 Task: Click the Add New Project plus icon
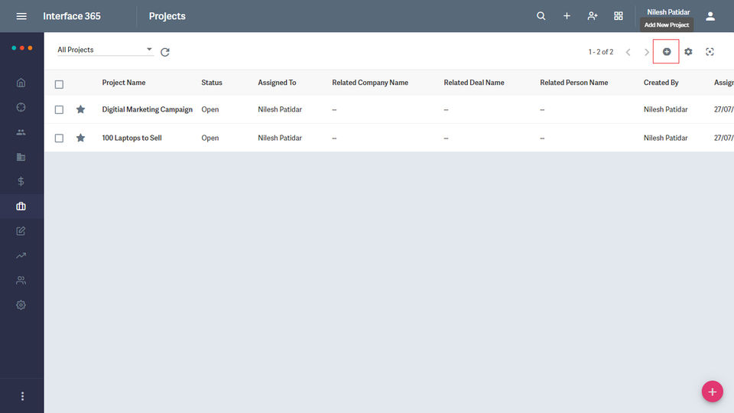click(x=667, y=51)
